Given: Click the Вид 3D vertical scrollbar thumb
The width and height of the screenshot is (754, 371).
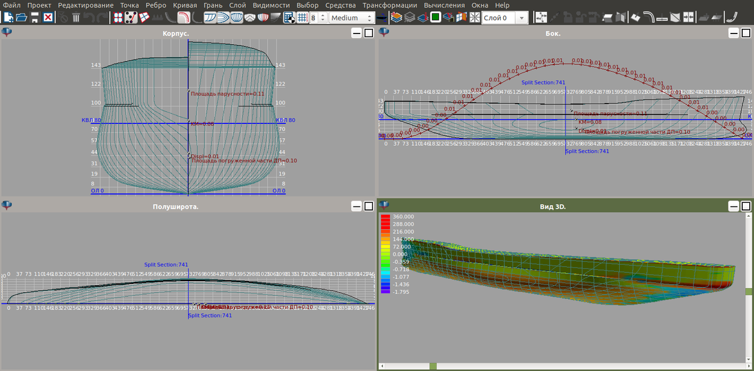Looking at the screenshot, I should tap(749, 292).
